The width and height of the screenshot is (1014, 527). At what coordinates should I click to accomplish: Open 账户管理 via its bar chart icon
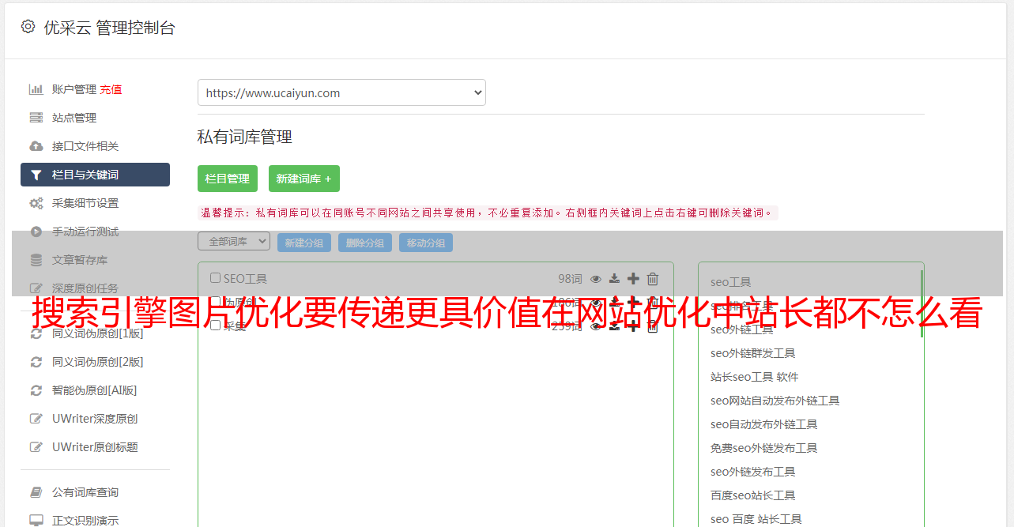coord(36,89)
